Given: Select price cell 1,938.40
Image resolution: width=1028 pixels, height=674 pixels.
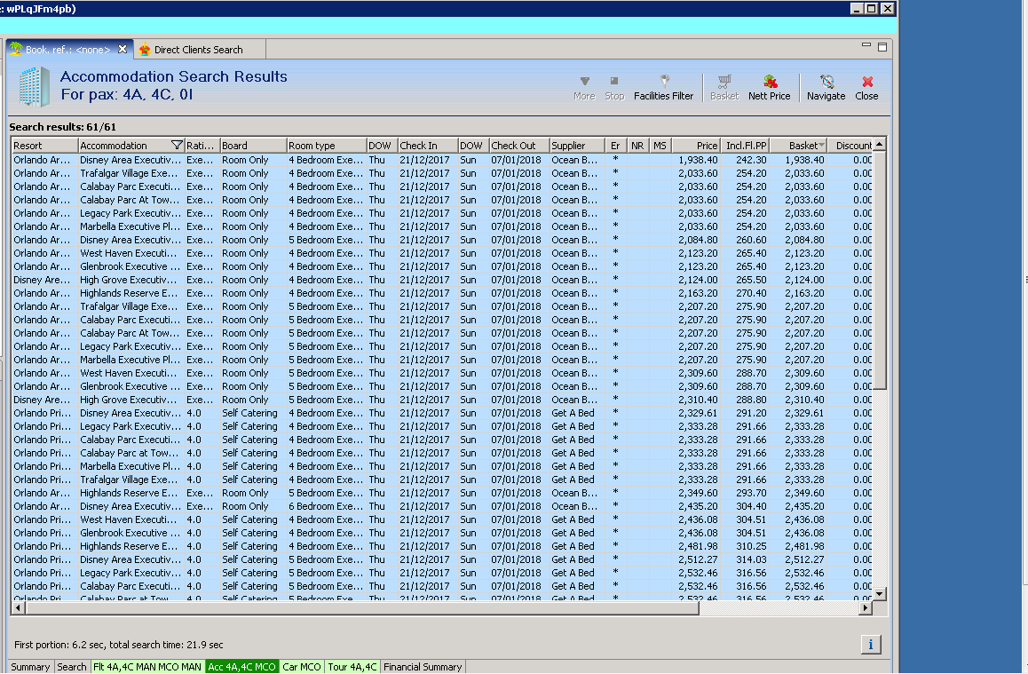Looking at the screenshot, I should click(696, 160).
